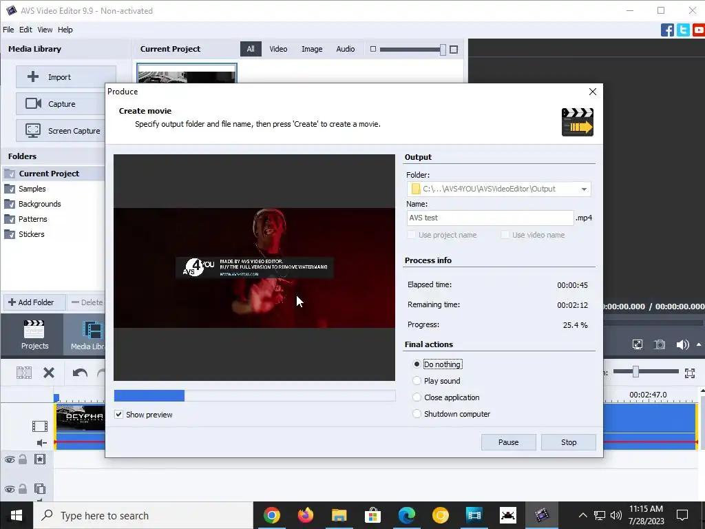Lock the video effects track

(23, 459)
